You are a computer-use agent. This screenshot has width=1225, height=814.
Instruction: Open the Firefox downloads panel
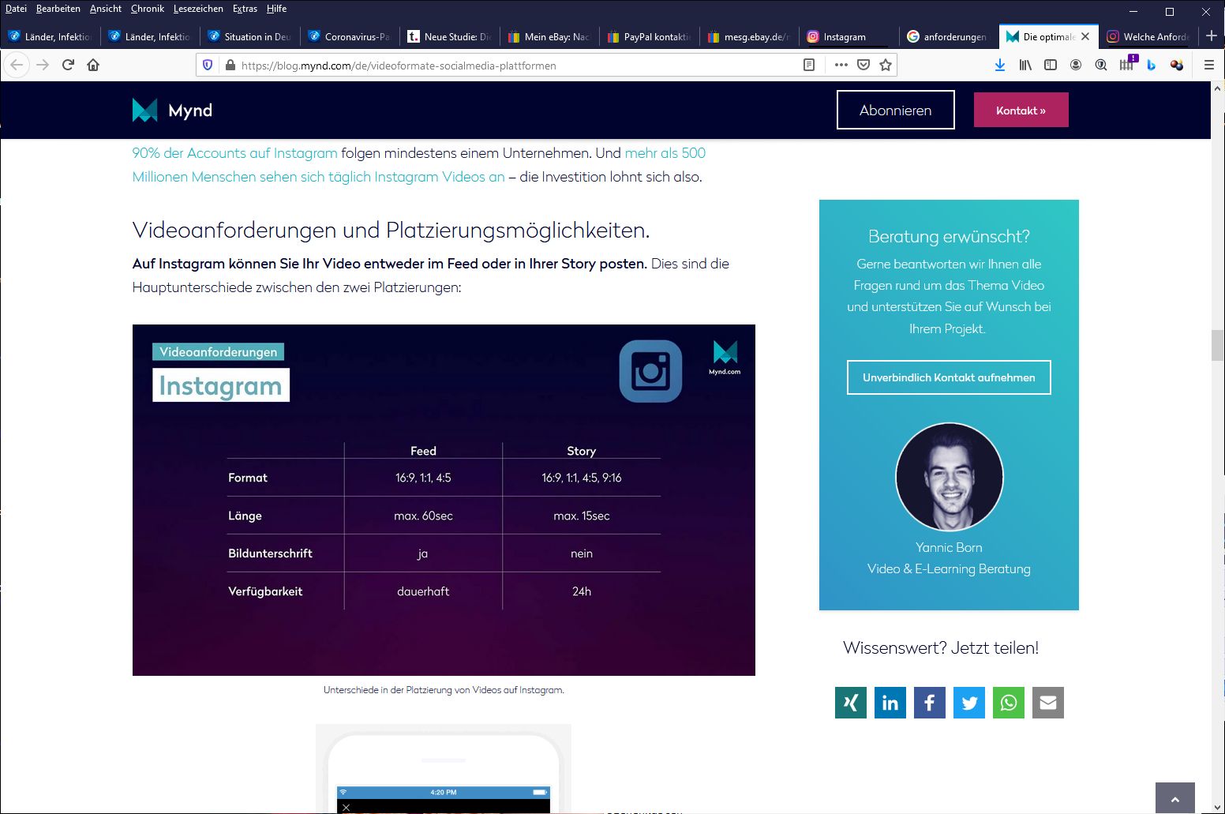1000,66
